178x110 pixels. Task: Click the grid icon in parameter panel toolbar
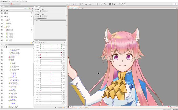pos(43,43)
